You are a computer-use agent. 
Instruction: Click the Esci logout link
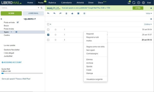tap(149, 3)
